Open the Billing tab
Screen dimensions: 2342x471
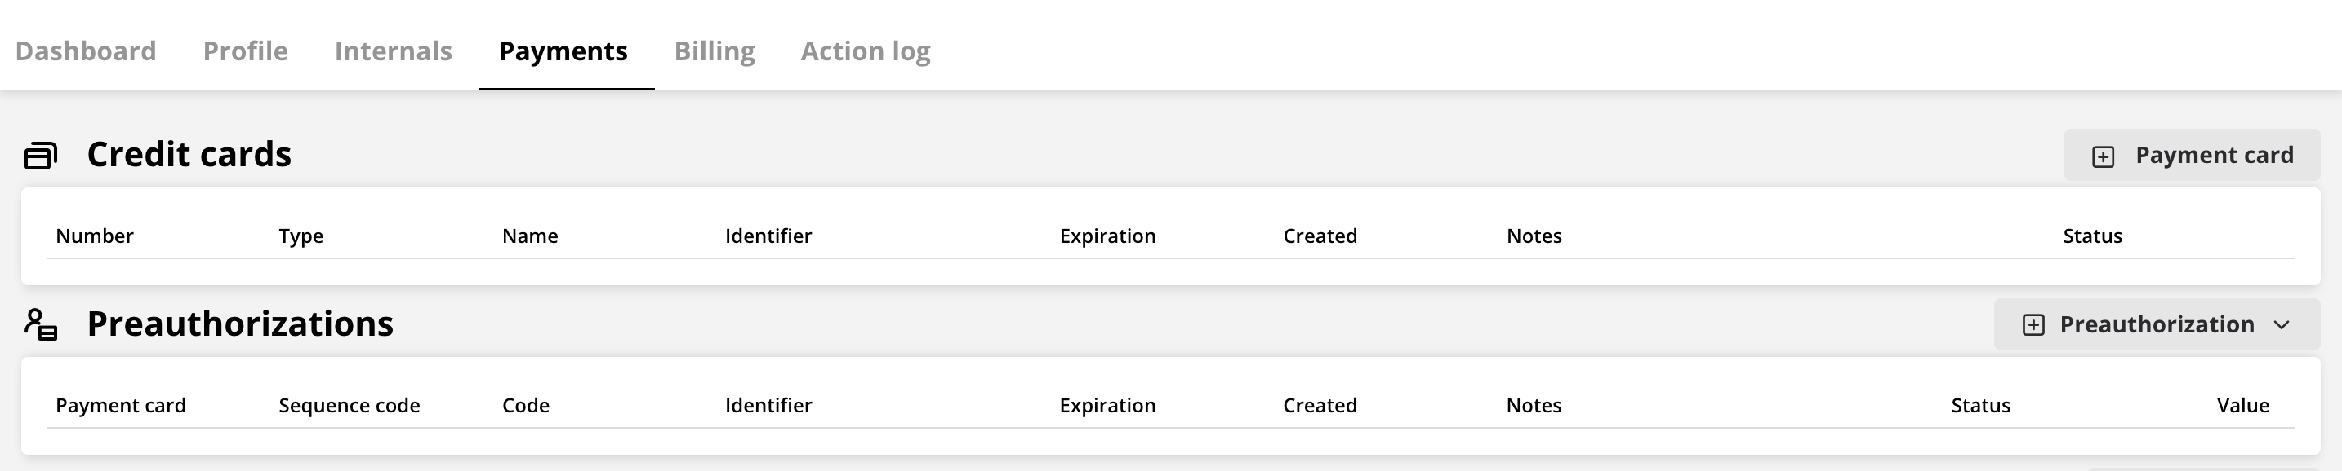tap(715, 51)
